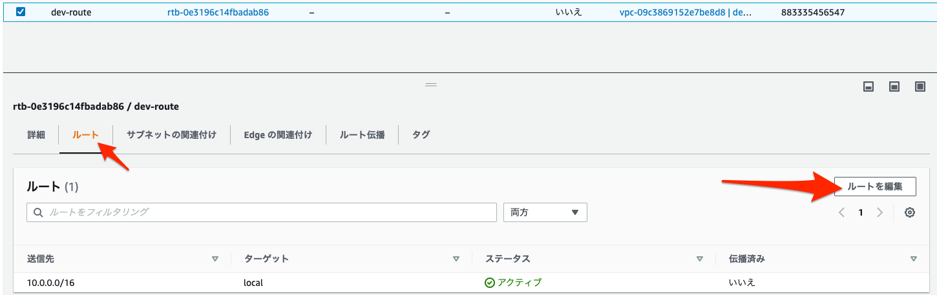Open route table link rtb-0e3196c14fbadab86
This screenshot has height=295, width=937.
pos(218,12)
